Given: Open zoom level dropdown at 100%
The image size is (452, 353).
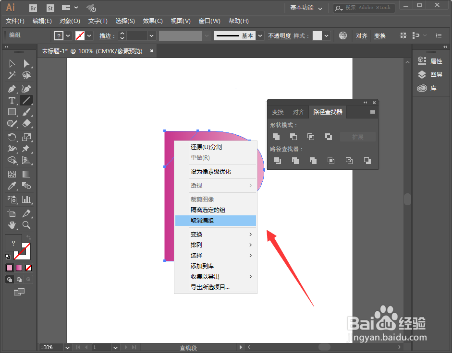Looking at the screenshot, I should tap(67, 348).
